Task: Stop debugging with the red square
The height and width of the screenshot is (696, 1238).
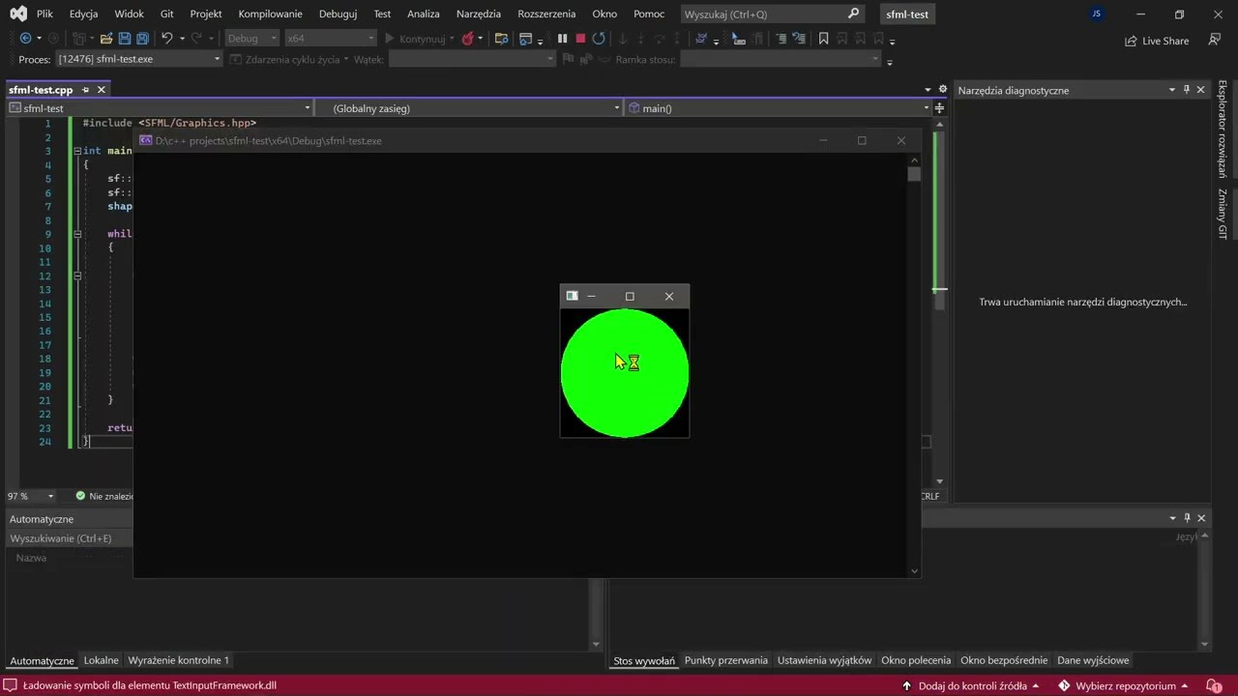Action: [x=580, y=39]
